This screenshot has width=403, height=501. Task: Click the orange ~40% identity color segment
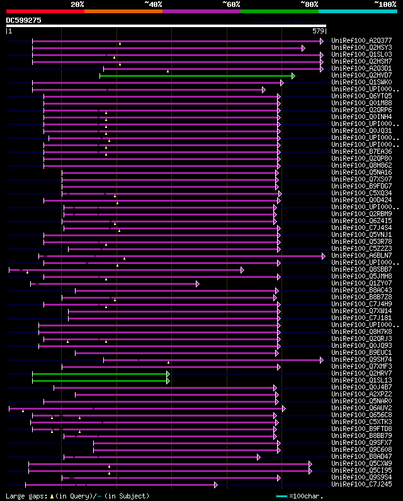pyautogui.click(x=123, y=11)
